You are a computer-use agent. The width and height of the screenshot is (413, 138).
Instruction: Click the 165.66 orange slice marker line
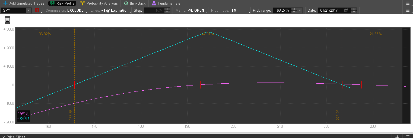(74, 76)
